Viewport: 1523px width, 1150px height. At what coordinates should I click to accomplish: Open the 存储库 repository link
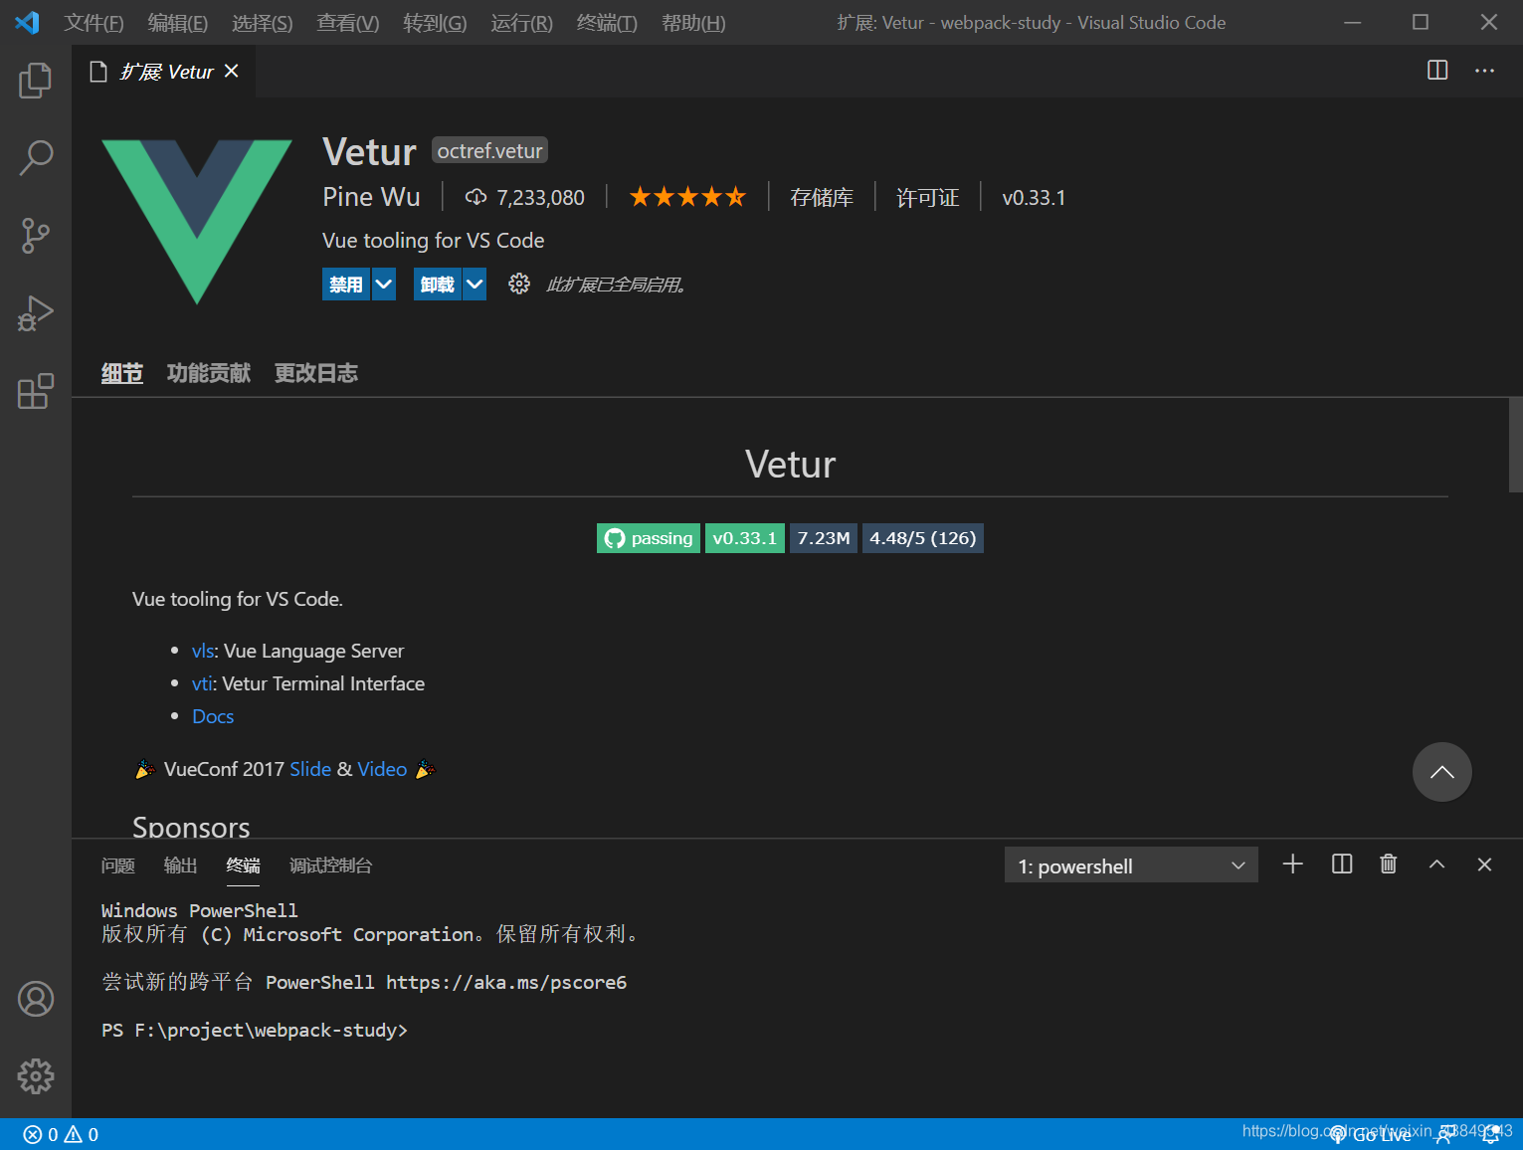pos(822,197)
